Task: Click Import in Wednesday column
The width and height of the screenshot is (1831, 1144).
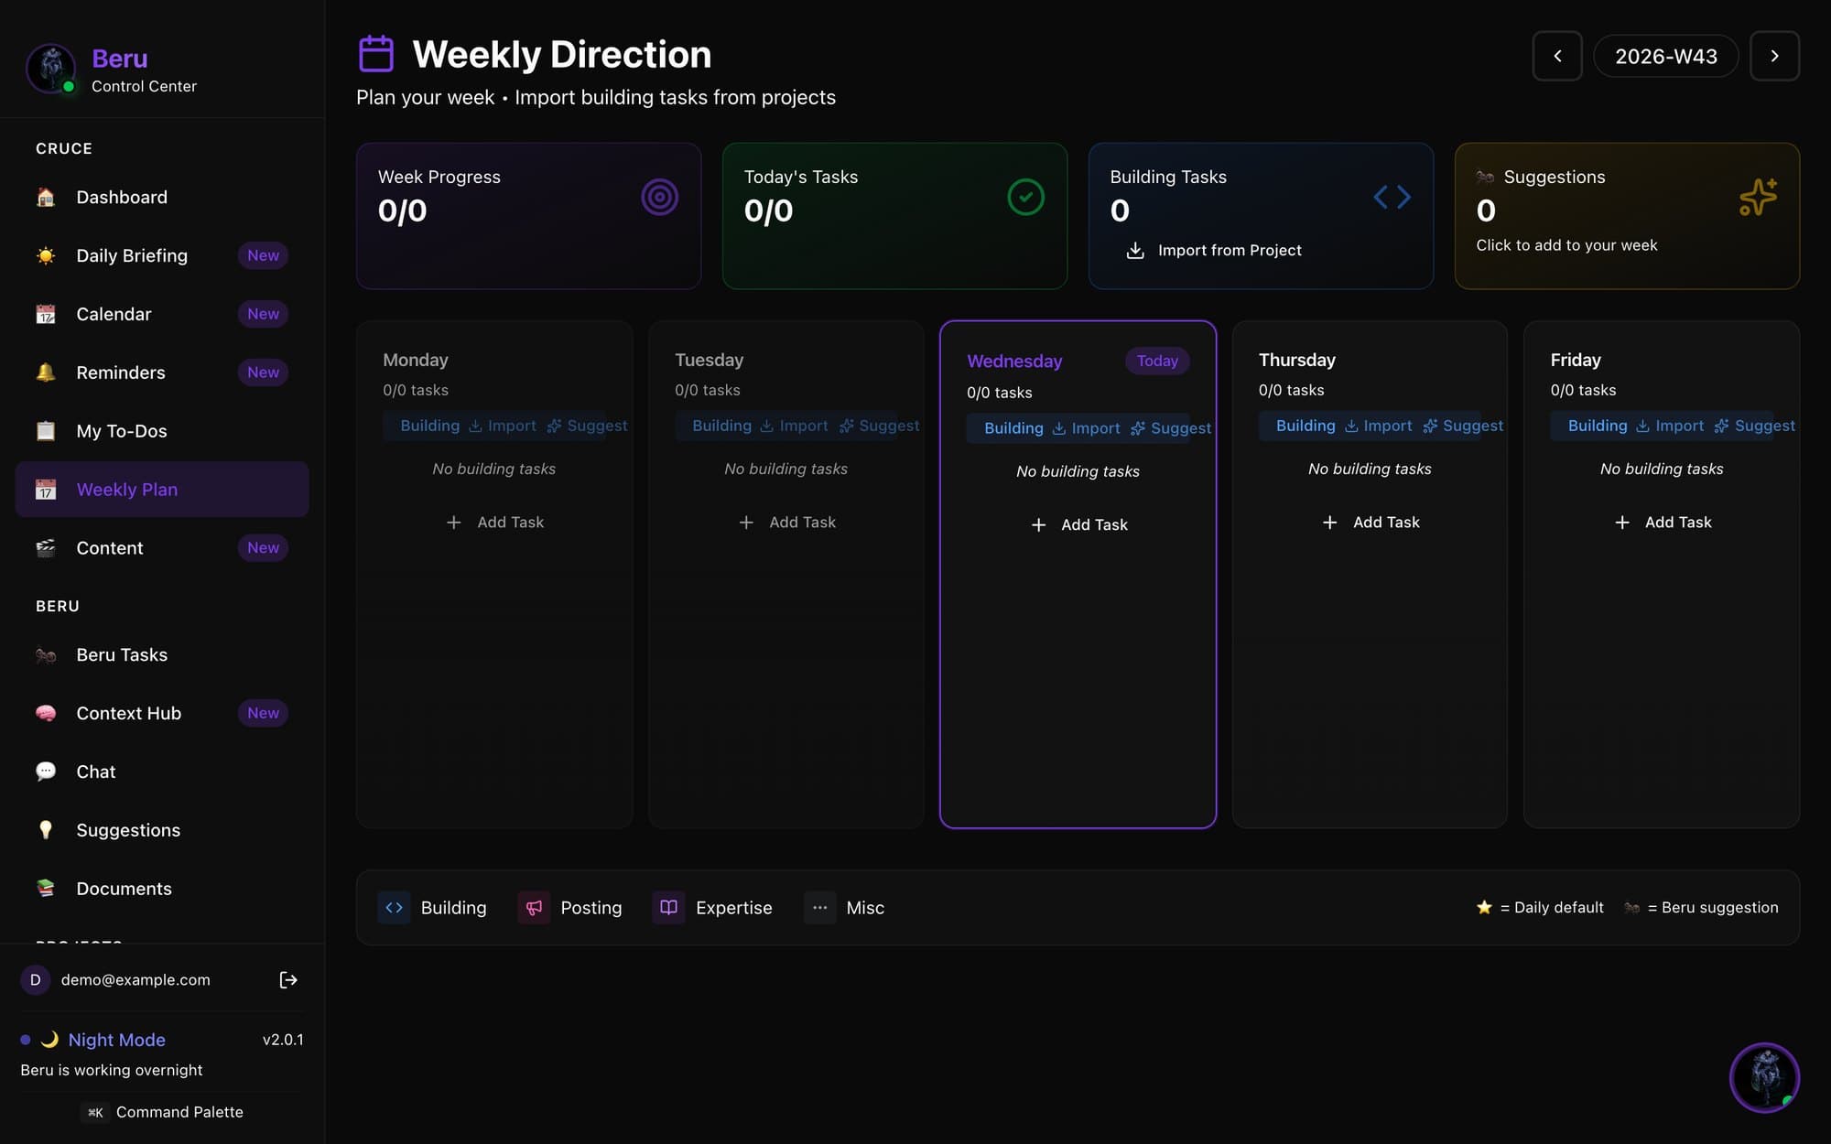Action: point(1087,428)
